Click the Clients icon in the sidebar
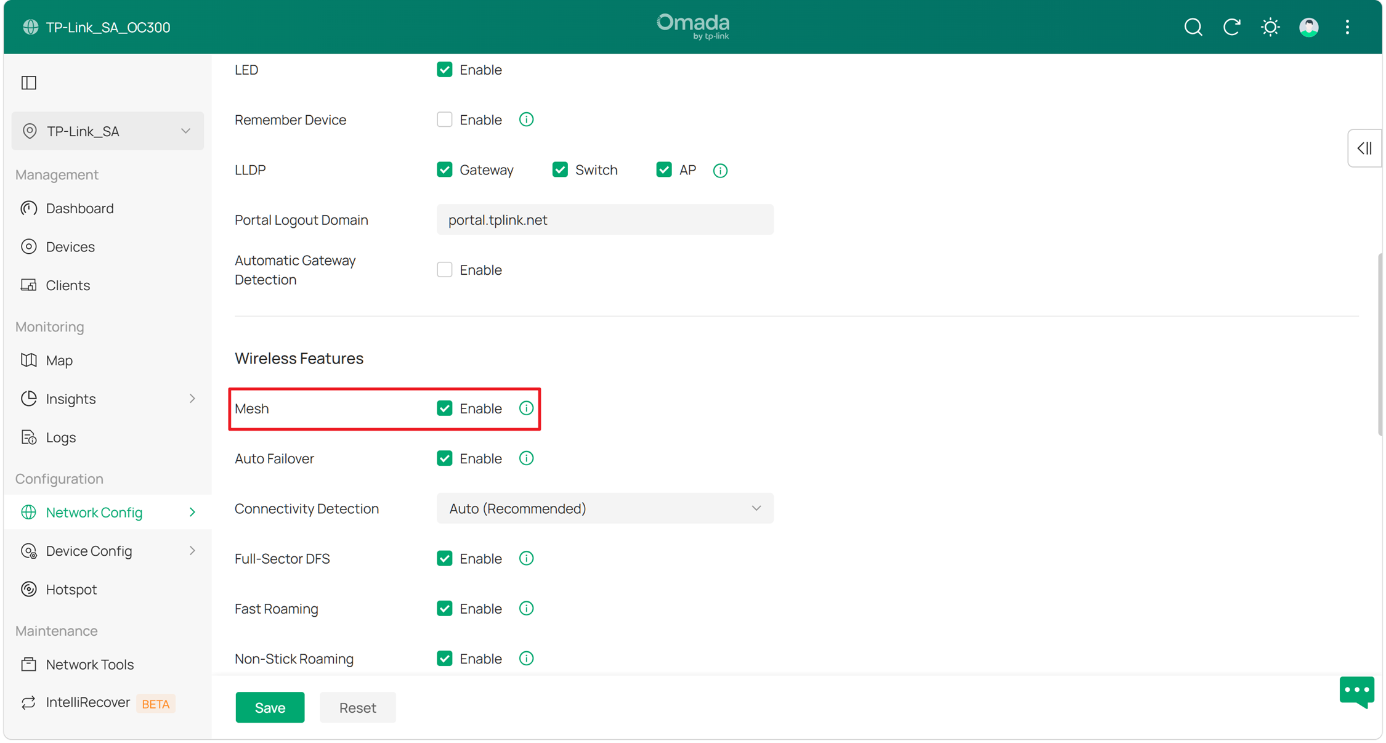 pyautogui.click(x=29, y=285)
